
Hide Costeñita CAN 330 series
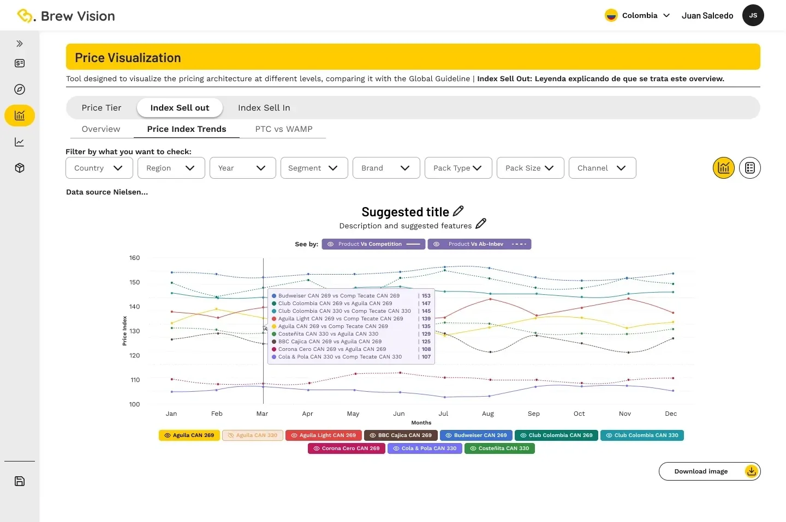(499, 448)
